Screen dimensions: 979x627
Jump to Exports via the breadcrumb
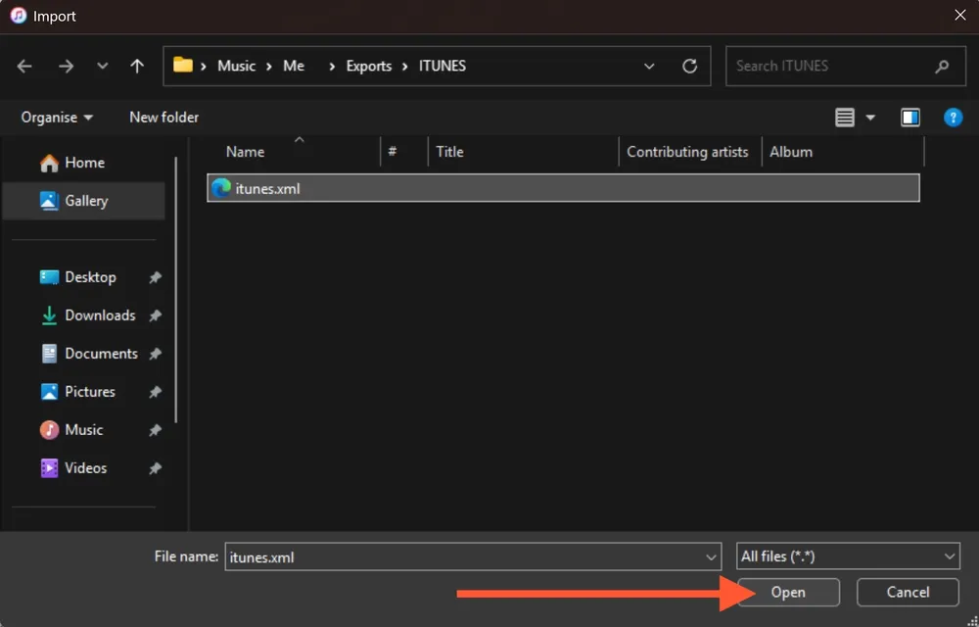(370, 66)
